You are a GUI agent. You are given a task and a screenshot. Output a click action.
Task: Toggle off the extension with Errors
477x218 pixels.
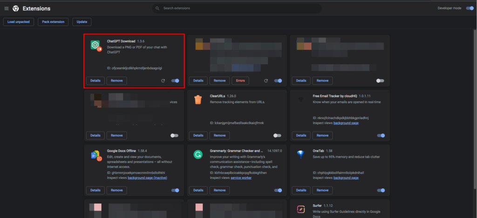[x=278, y=81]
